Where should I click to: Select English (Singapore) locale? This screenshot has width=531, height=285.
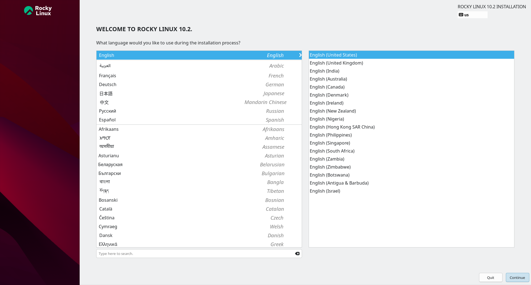point(412,143)
